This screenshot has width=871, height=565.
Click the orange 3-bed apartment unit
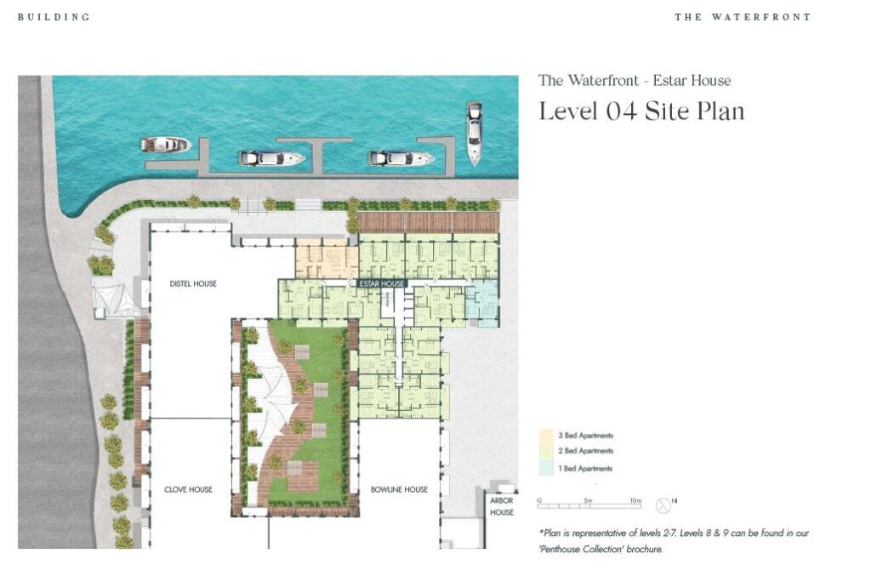[326, 260]
